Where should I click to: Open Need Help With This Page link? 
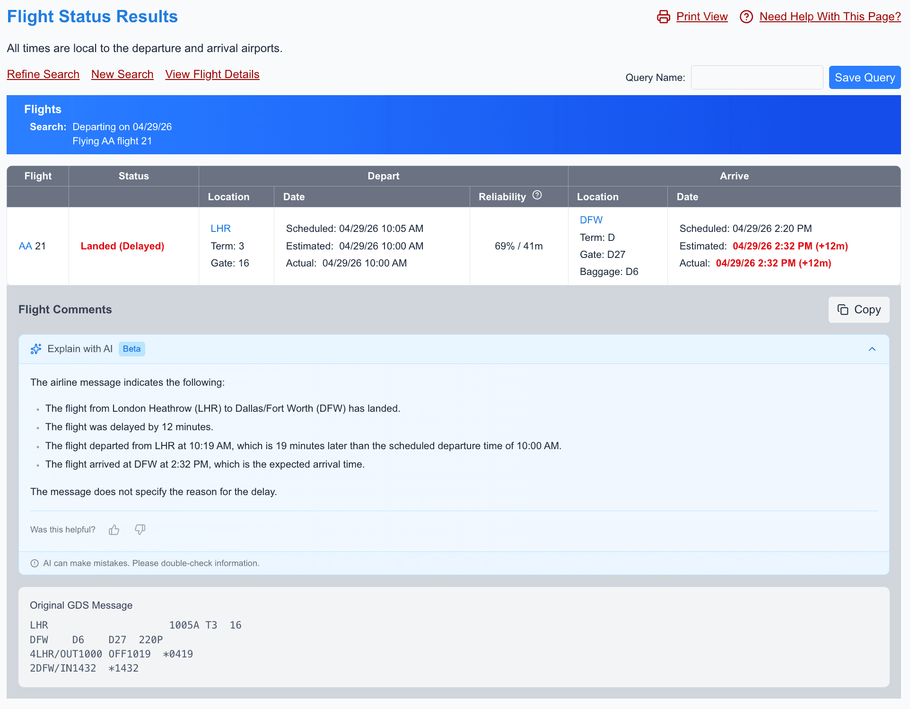point(830,17)
